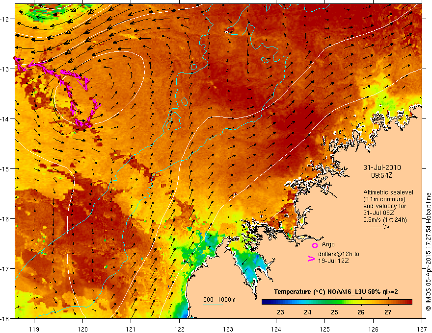
Task: Click the '122' longitude axis label
Action: click(179, 329)
